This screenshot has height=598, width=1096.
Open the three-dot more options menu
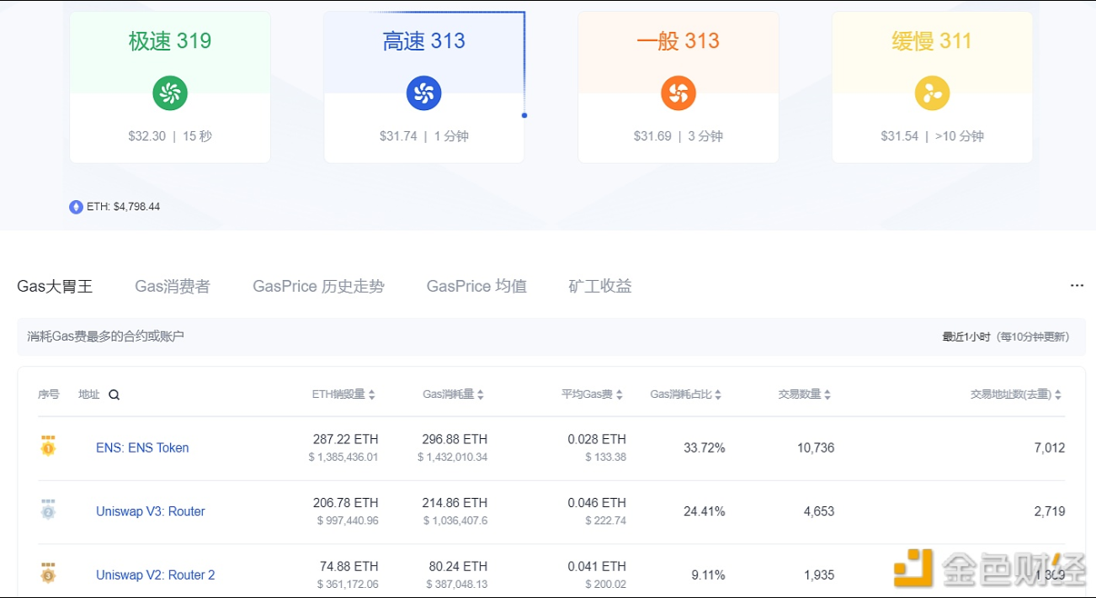[x=1077, y=286]
